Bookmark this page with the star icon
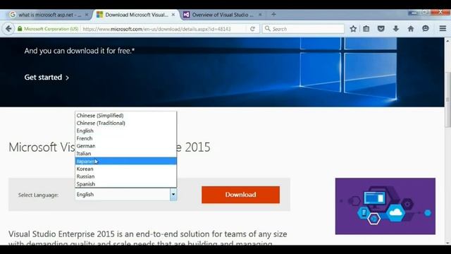This screenshot has width=451, height=254. tap(353, 29)
